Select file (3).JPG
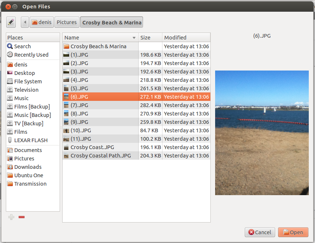Screen dimensions: 315x243 pos(136,72)
